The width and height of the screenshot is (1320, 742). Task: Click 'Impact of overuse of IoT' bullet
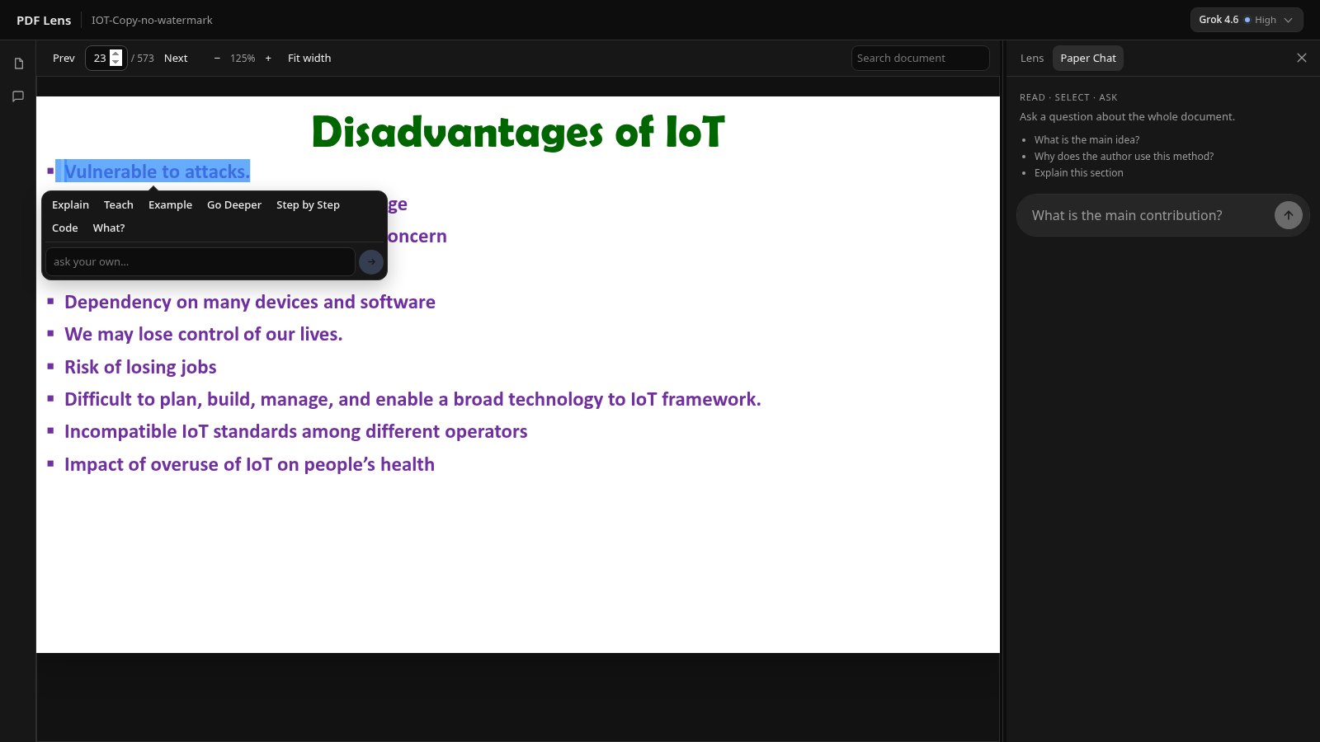point(249,464)
